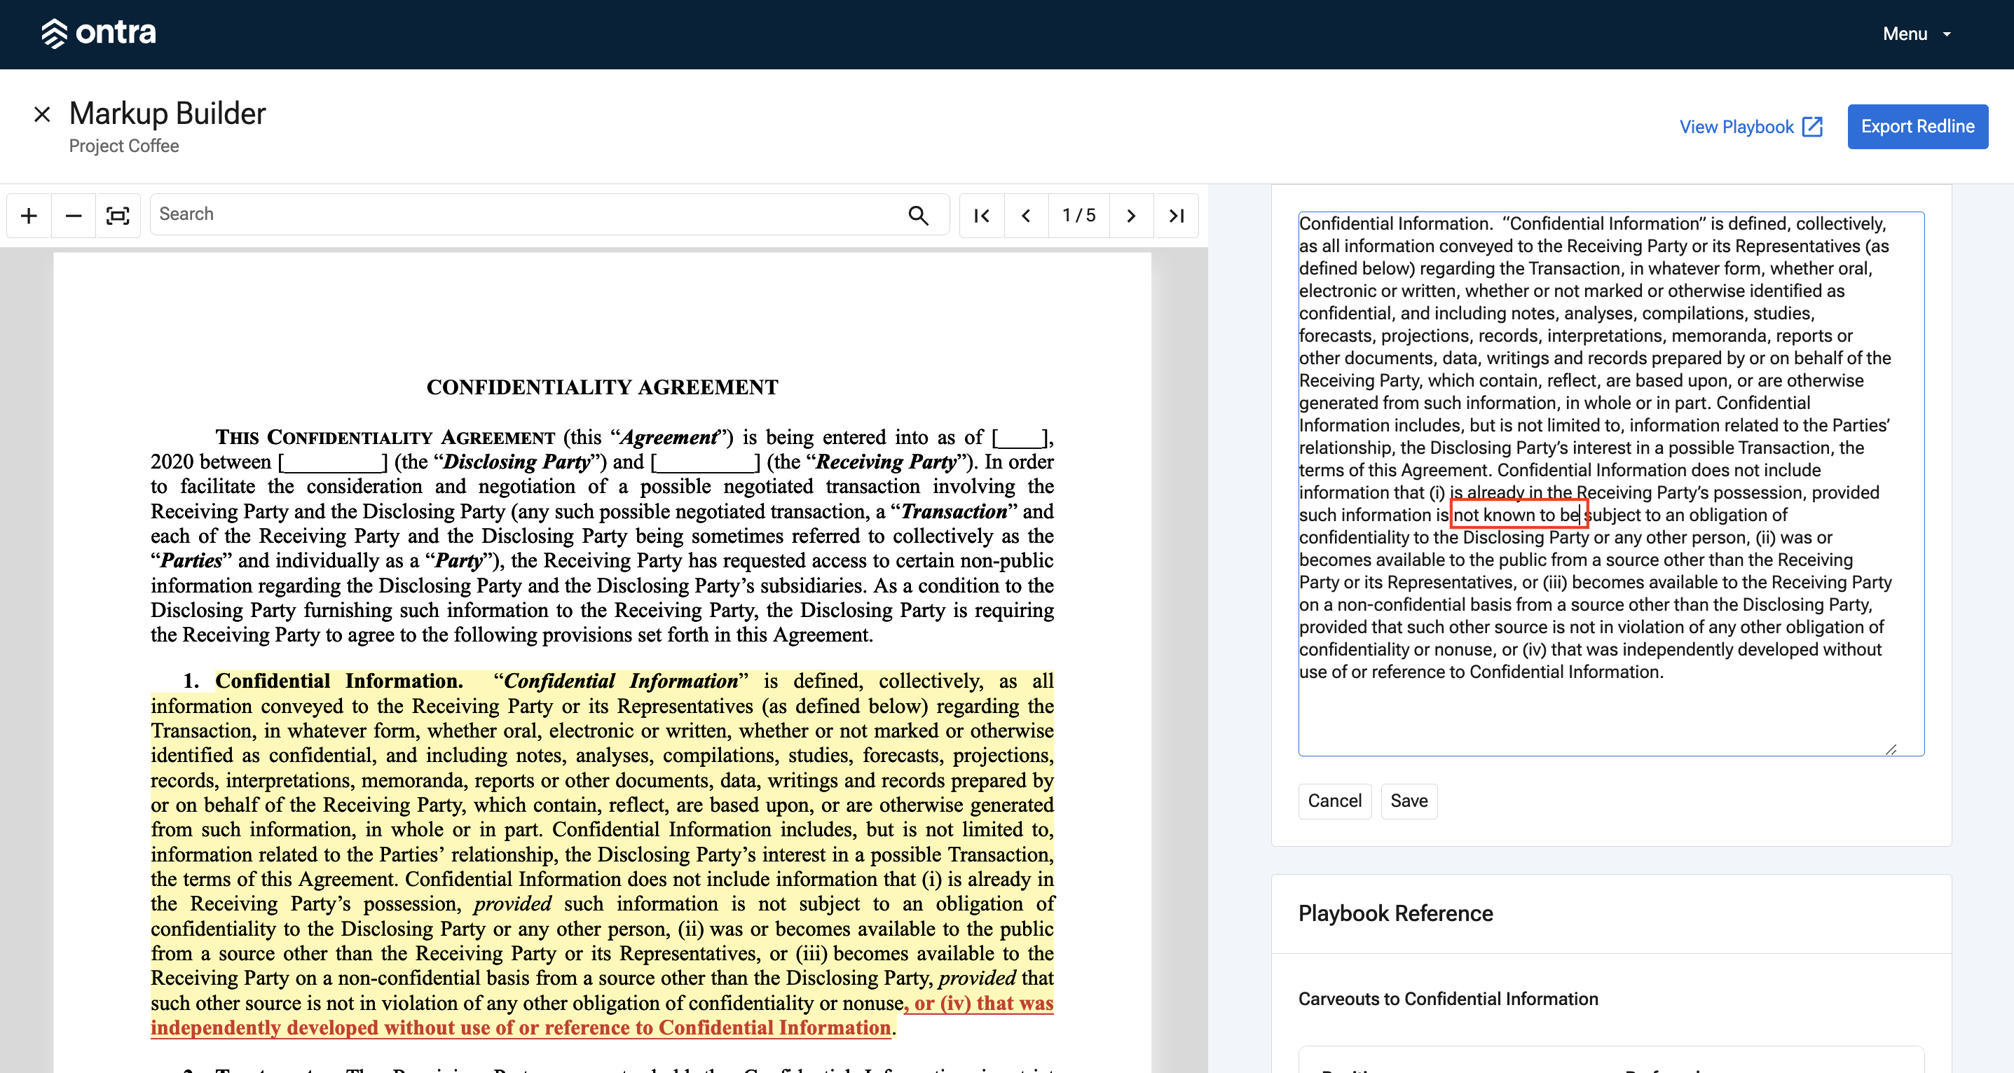Click inside the clause text editor
Viewport: 2014px width, 1073px height.
(x=1610, y=483)
